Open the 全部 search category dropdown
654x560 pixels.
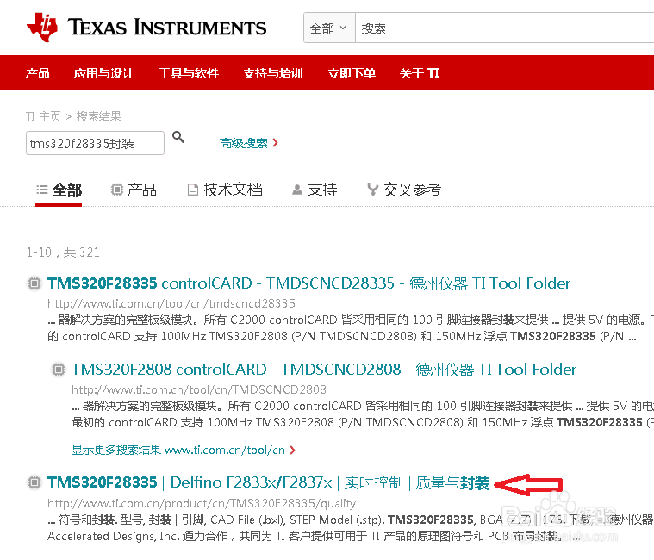click(329, 28)
